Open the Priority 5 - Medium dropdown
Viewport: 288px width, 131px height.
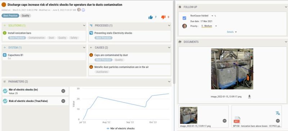coord(216,26)
